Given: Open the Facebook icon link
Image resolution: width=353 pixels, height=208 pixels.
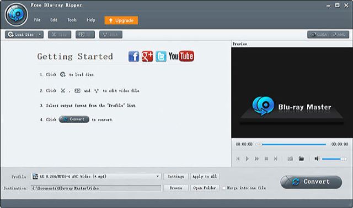Looking at the screenshot, I should coord(133,56).
